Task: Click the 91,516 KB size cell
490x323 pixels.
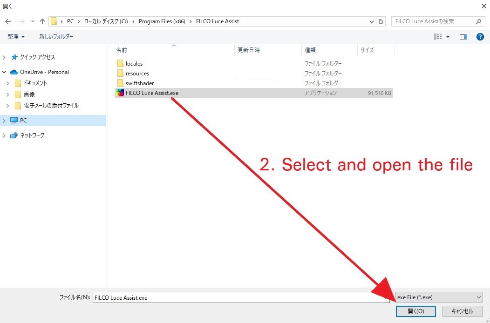Action: coord(379,93)
